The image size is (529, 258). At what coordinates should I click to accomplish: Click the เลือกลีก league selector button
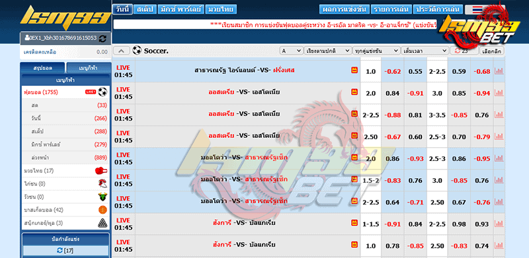(492, 51)
